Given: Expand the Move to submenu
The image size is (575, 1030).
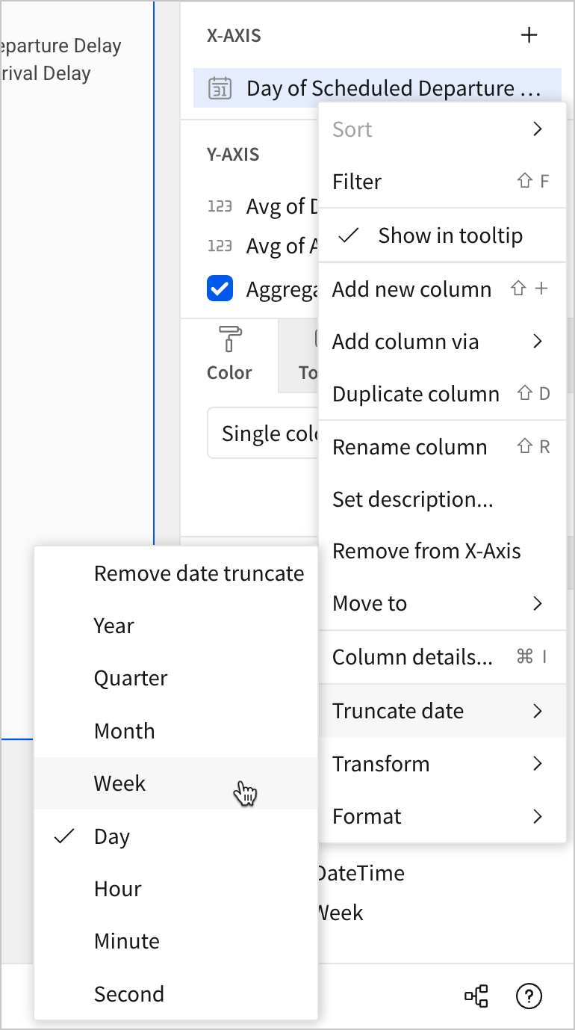Looking at the screenshot, I should tap(441, 603).
